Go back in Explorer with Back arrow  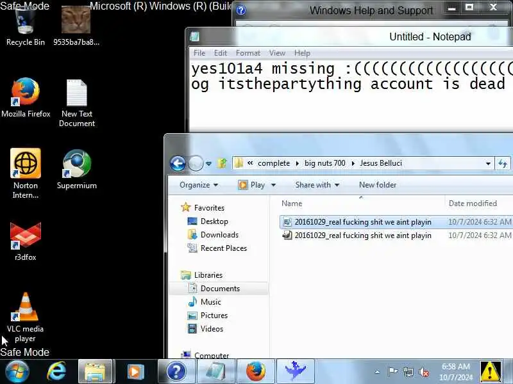pyautogui.click(x=178, y=163)
